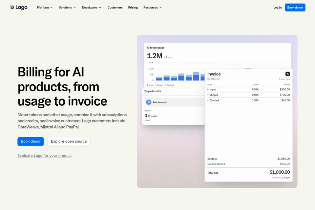Image resolution: width=315 pixels, height=210 pixels.
Task: Click the 0.00 credits balance
Action: [x=151, y=116]
